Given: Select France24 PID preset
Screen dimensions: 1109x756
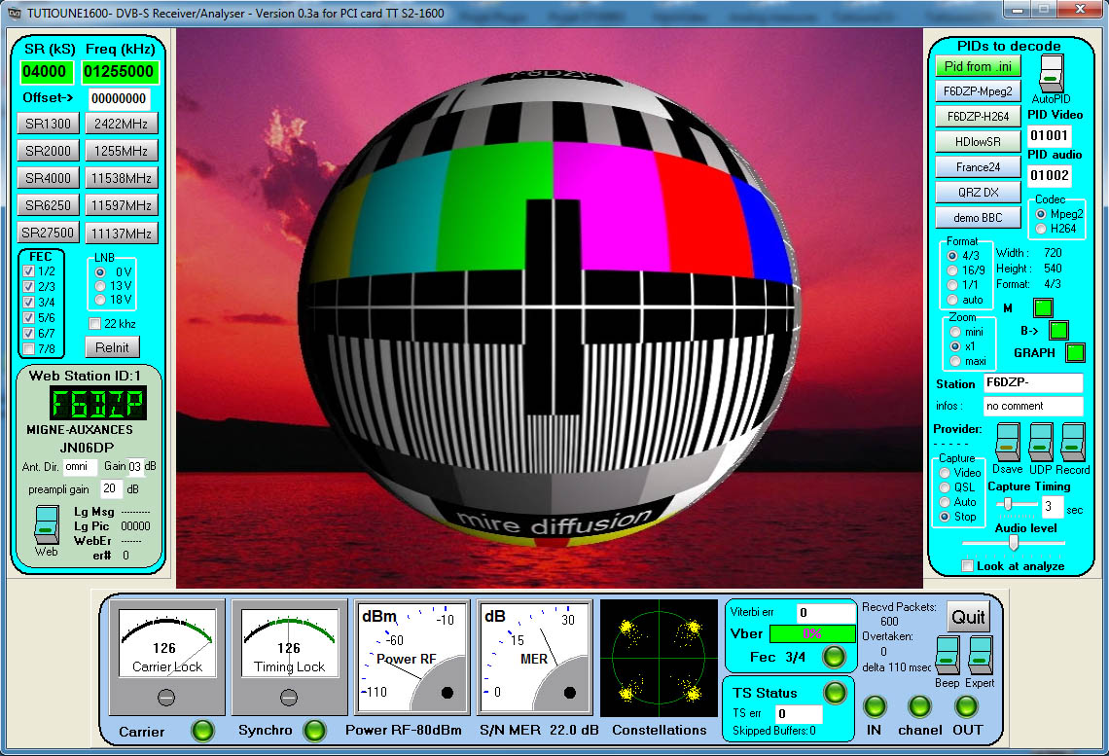Looking at the screenshot, I should pyautogui.click(x=978, y=167).
